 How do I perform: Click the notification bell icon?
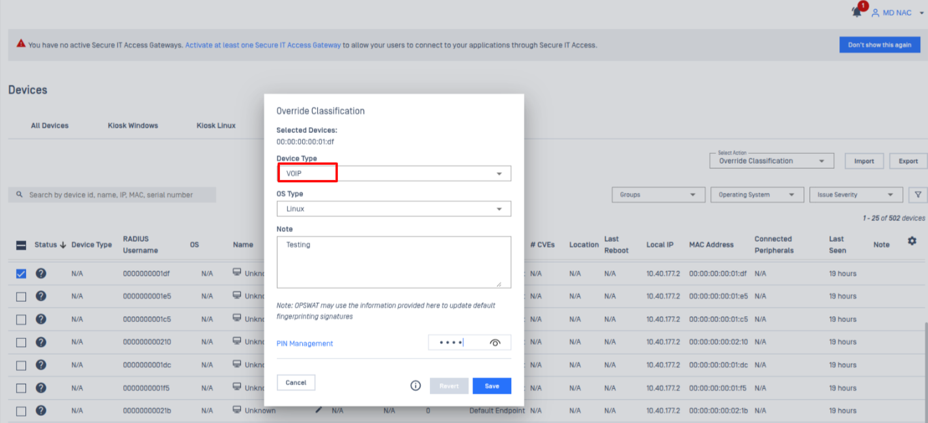click(x=857, y=12)
